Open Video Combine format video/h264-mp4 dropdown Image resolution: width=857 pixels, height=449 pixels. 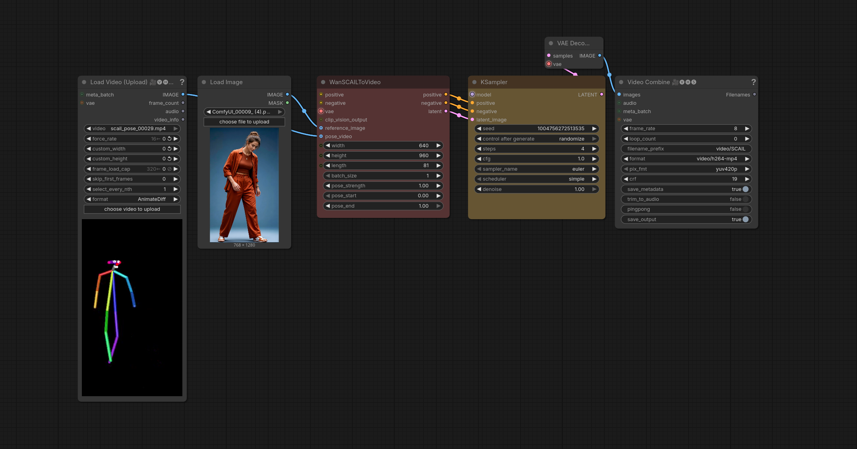[x=686, y=159]
